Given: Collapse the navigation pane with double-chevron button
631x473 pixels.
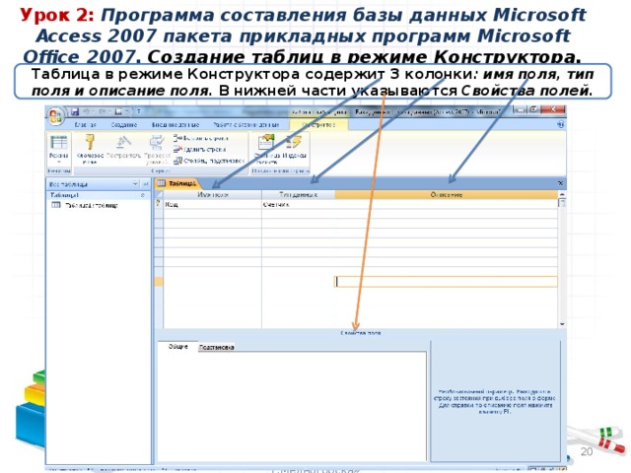Looking at the screenshot, I should pyautogui.click(x=146, y=184).
